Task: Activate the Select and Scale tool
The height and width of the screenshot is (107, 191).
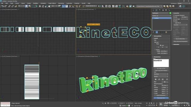Action: [46, 6]
